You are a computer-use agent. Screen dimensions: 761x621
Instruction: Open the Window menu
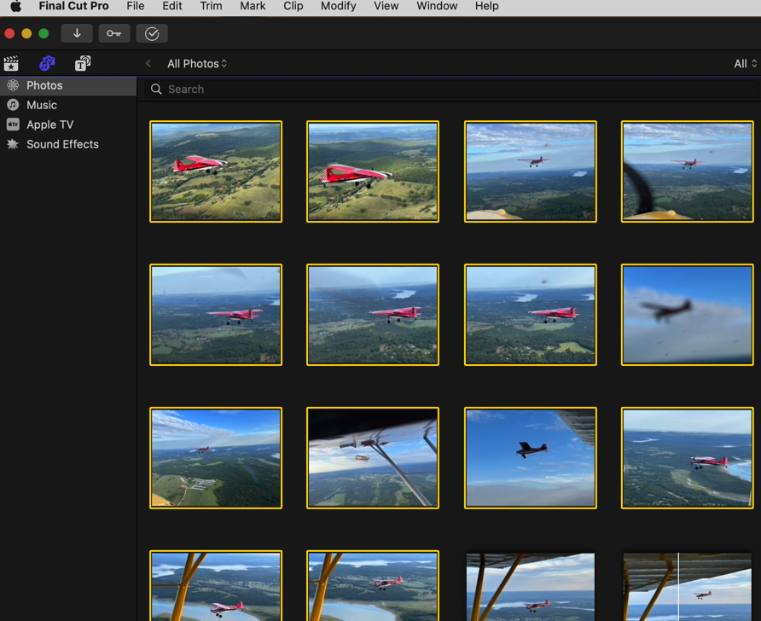pyautogui.click(x=437, y=6)
